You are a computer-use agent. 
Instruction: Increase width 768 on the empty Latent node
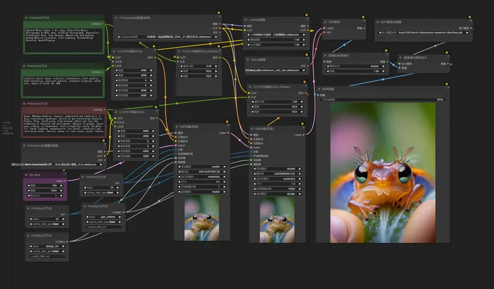tap(61, 186)
